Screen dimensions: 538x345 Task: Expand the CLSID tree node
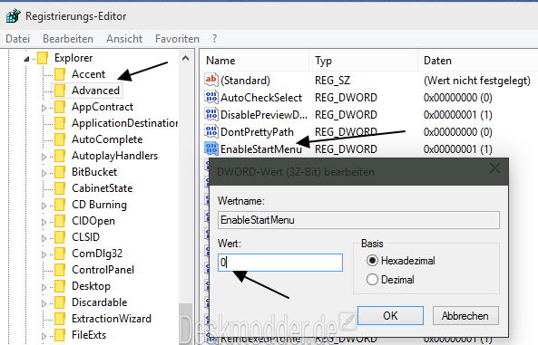pos(44,238)
